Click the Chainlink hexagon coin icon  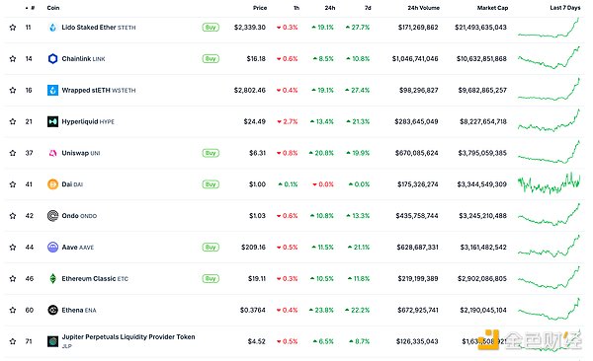pyautogui.click(x=53, y=58)
